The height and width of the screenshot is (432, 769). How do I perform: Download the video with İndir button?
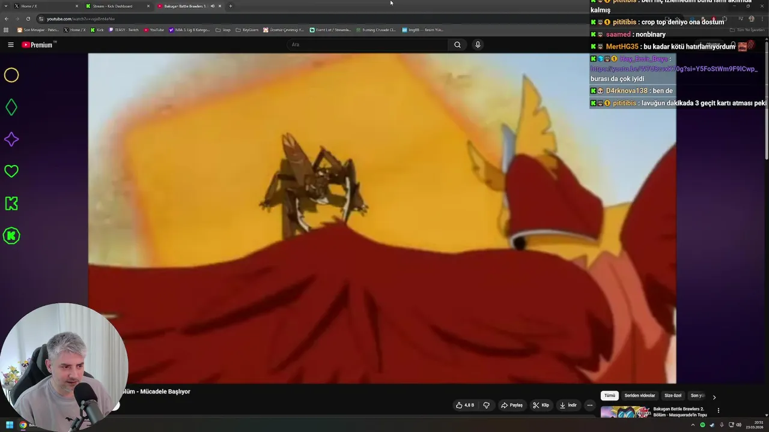568,405
